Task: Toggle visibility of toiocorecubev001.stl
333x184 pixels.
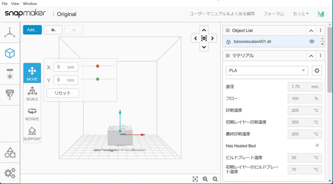Action: (311, 42)
